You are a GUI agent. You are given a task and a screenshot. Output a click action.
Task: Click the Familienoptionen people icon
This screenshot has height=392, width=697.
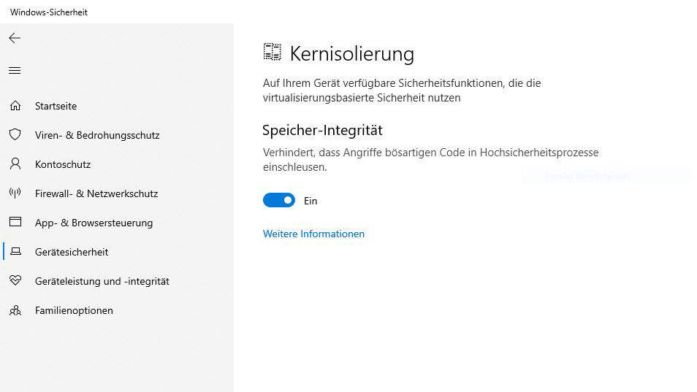[x=15, y=310]
